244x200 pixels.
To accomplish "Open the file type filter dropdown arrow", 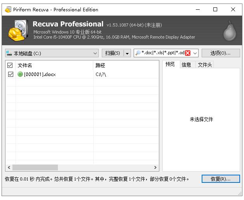I will click(195, 53).
